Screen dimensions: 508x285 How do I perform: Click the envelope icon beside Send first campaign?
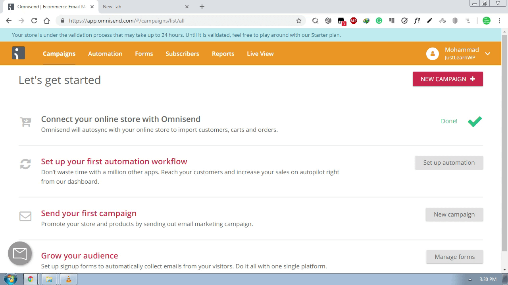tap(25, 216)
